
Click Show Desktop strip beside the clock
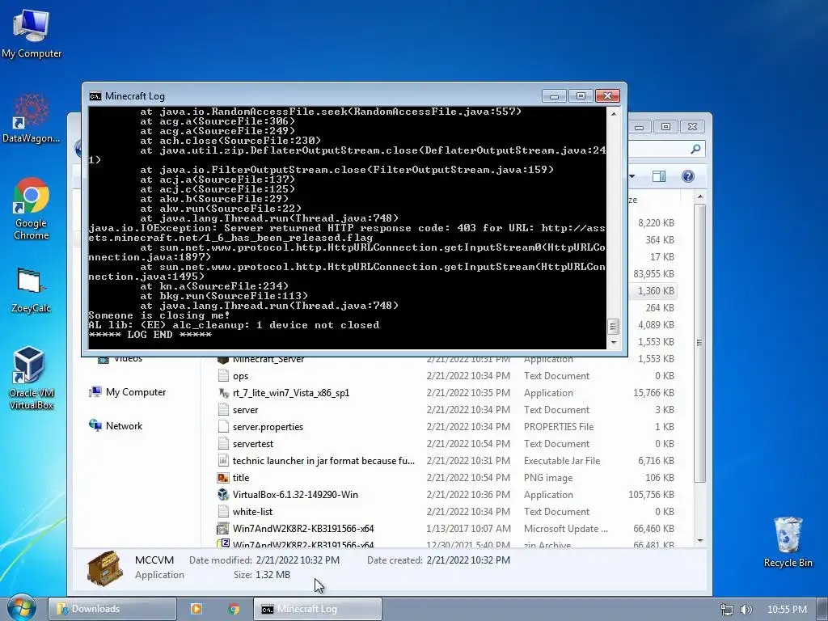(822, 608)
